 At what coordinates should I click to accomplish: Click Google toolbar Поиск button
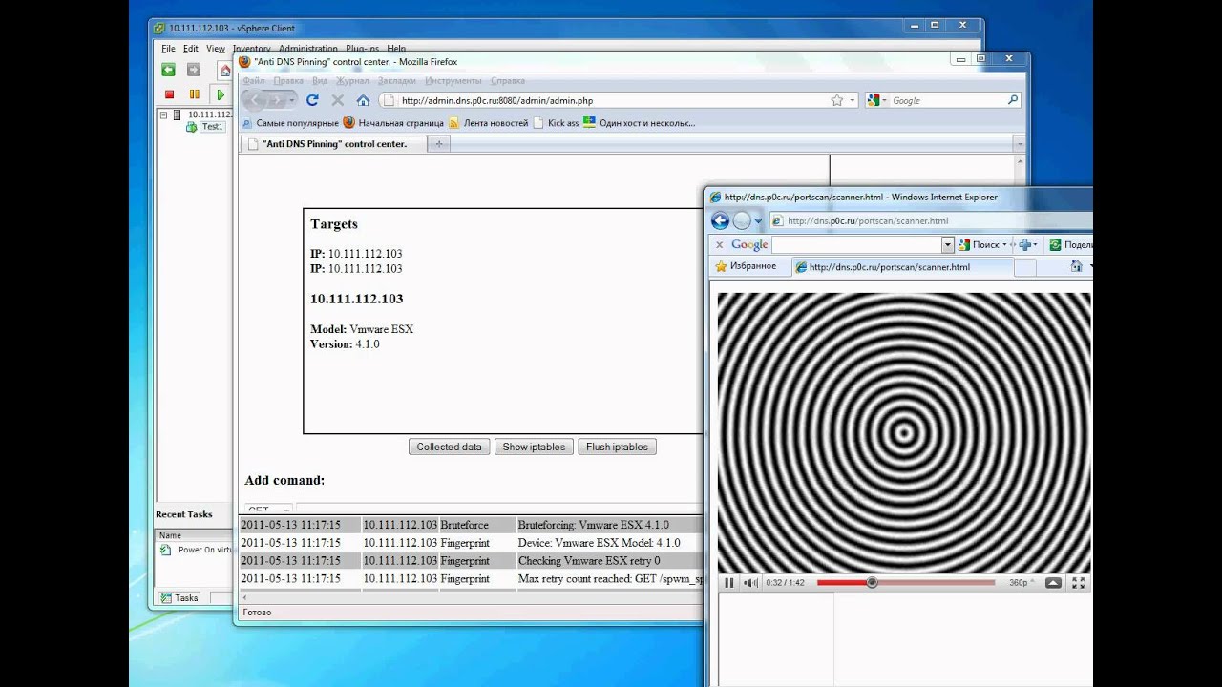981,245
